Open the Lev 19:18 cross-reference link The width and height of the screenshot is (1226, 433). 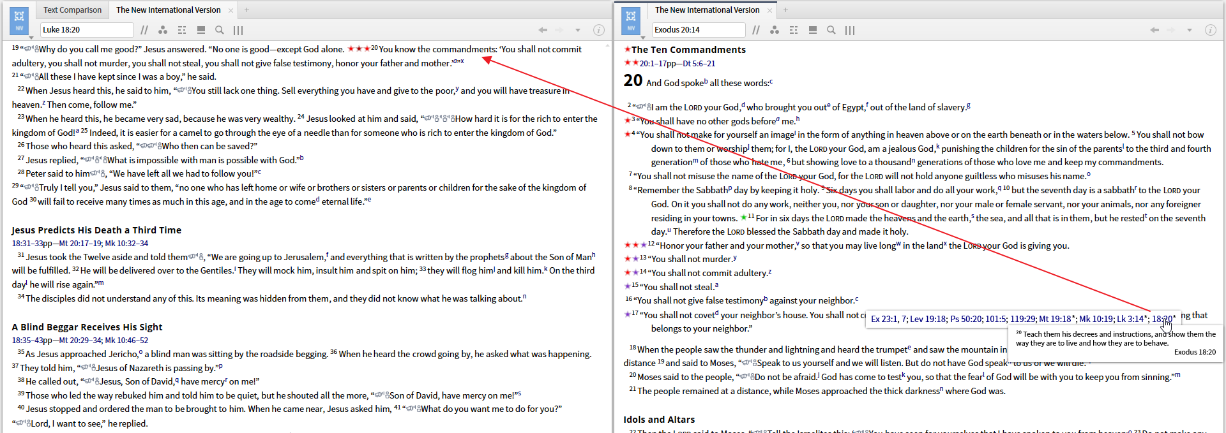point(928,319)
